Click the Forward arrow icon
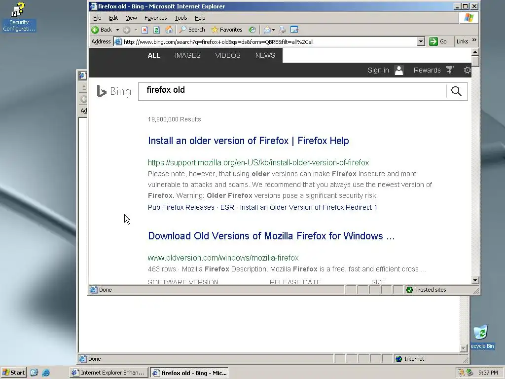 [126, 30]
